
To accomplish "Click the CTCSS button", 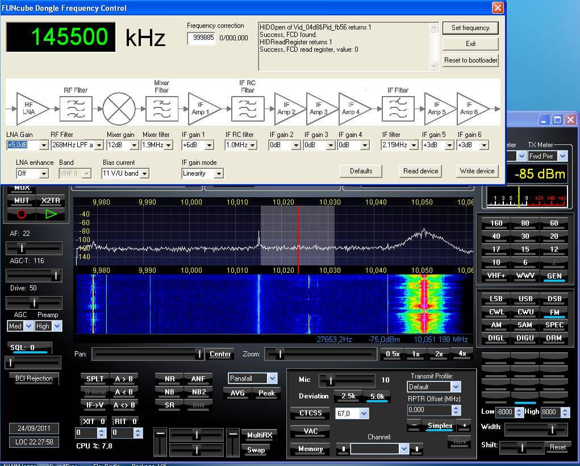I will tap(310, 413).
